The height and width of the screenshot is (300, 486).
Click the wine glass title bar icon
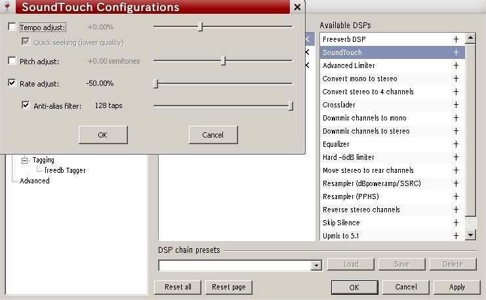pos(7,6)
